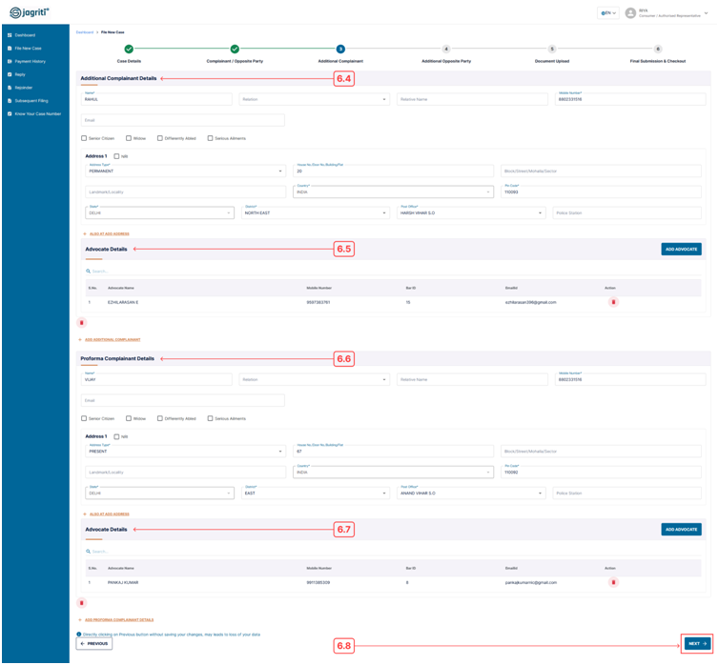
Task: Jump to step 4 Additional Opposite Party
Action: [446, 49]
